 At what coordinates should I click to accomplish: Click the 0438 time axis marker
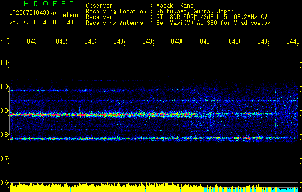coord(234,41)
